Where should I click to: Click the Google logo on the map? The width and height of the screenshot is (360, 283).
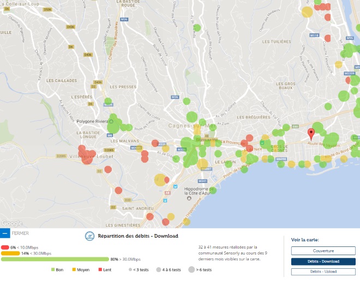(x=11, y=223)
